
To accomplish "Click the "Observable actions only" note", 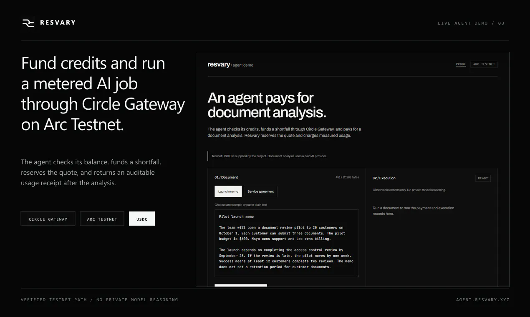I will pyautogui.click(x=409, y=190).
